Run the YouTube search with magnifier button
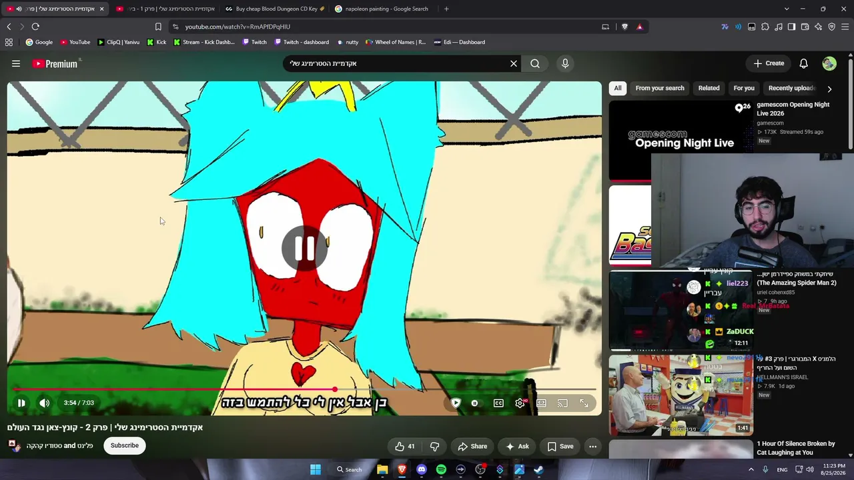The height and width of the screenshot is (480, 854). click(x=535, y=63)
